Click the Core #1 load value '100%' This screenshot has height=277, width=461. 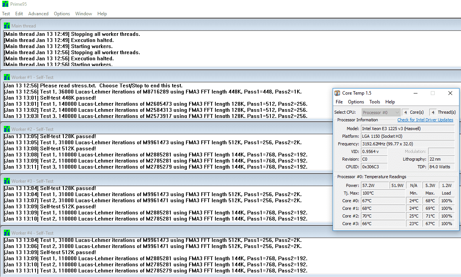446,208
